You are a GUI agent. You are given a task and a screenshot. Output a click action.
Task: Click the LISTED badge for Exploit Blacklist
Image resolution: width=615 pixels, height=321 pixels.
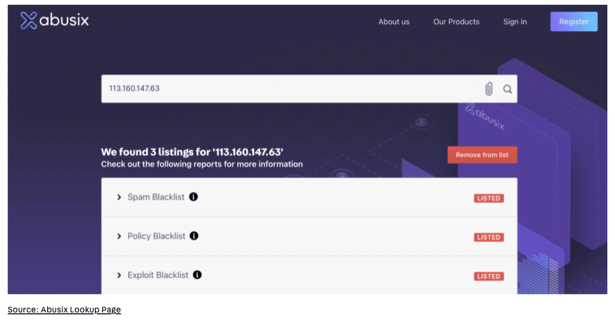(489, 276)
